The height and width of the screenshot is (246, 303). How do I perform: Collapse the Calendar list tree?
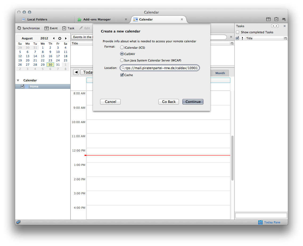point(18,80)
